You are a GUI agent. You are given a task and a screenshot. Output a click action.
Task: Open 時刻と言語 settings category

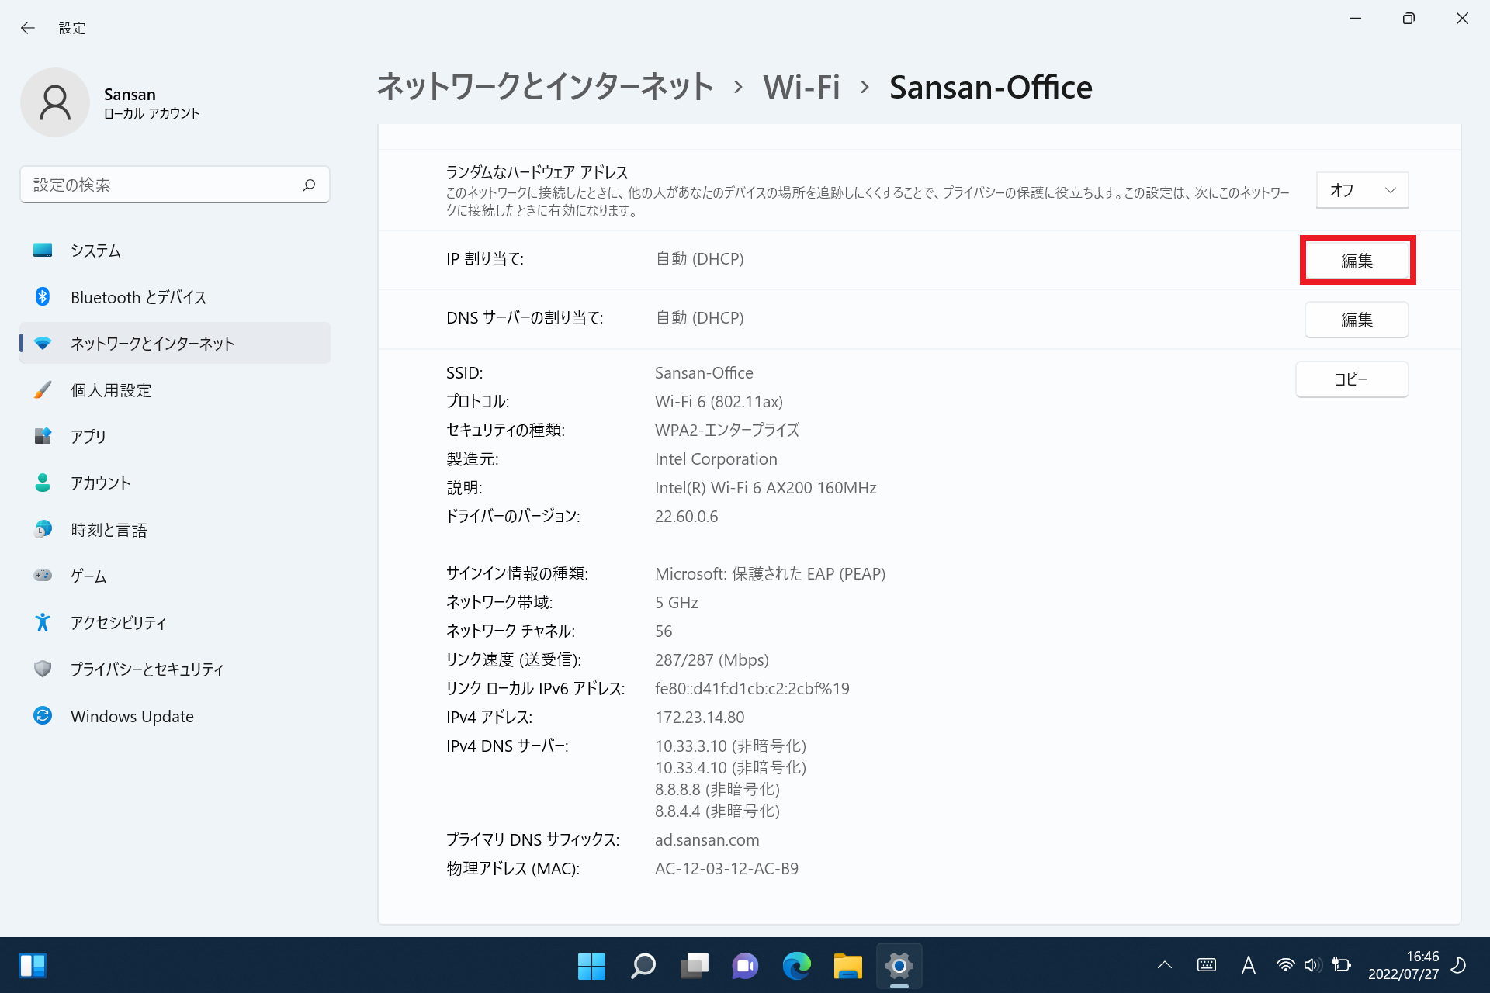tap(175, 529)
